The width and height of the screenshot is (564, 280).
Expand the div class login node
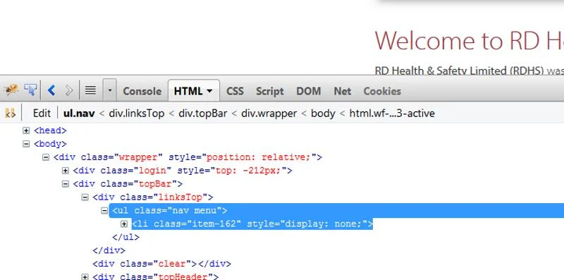pyautogui.click(x=65, y=171)
